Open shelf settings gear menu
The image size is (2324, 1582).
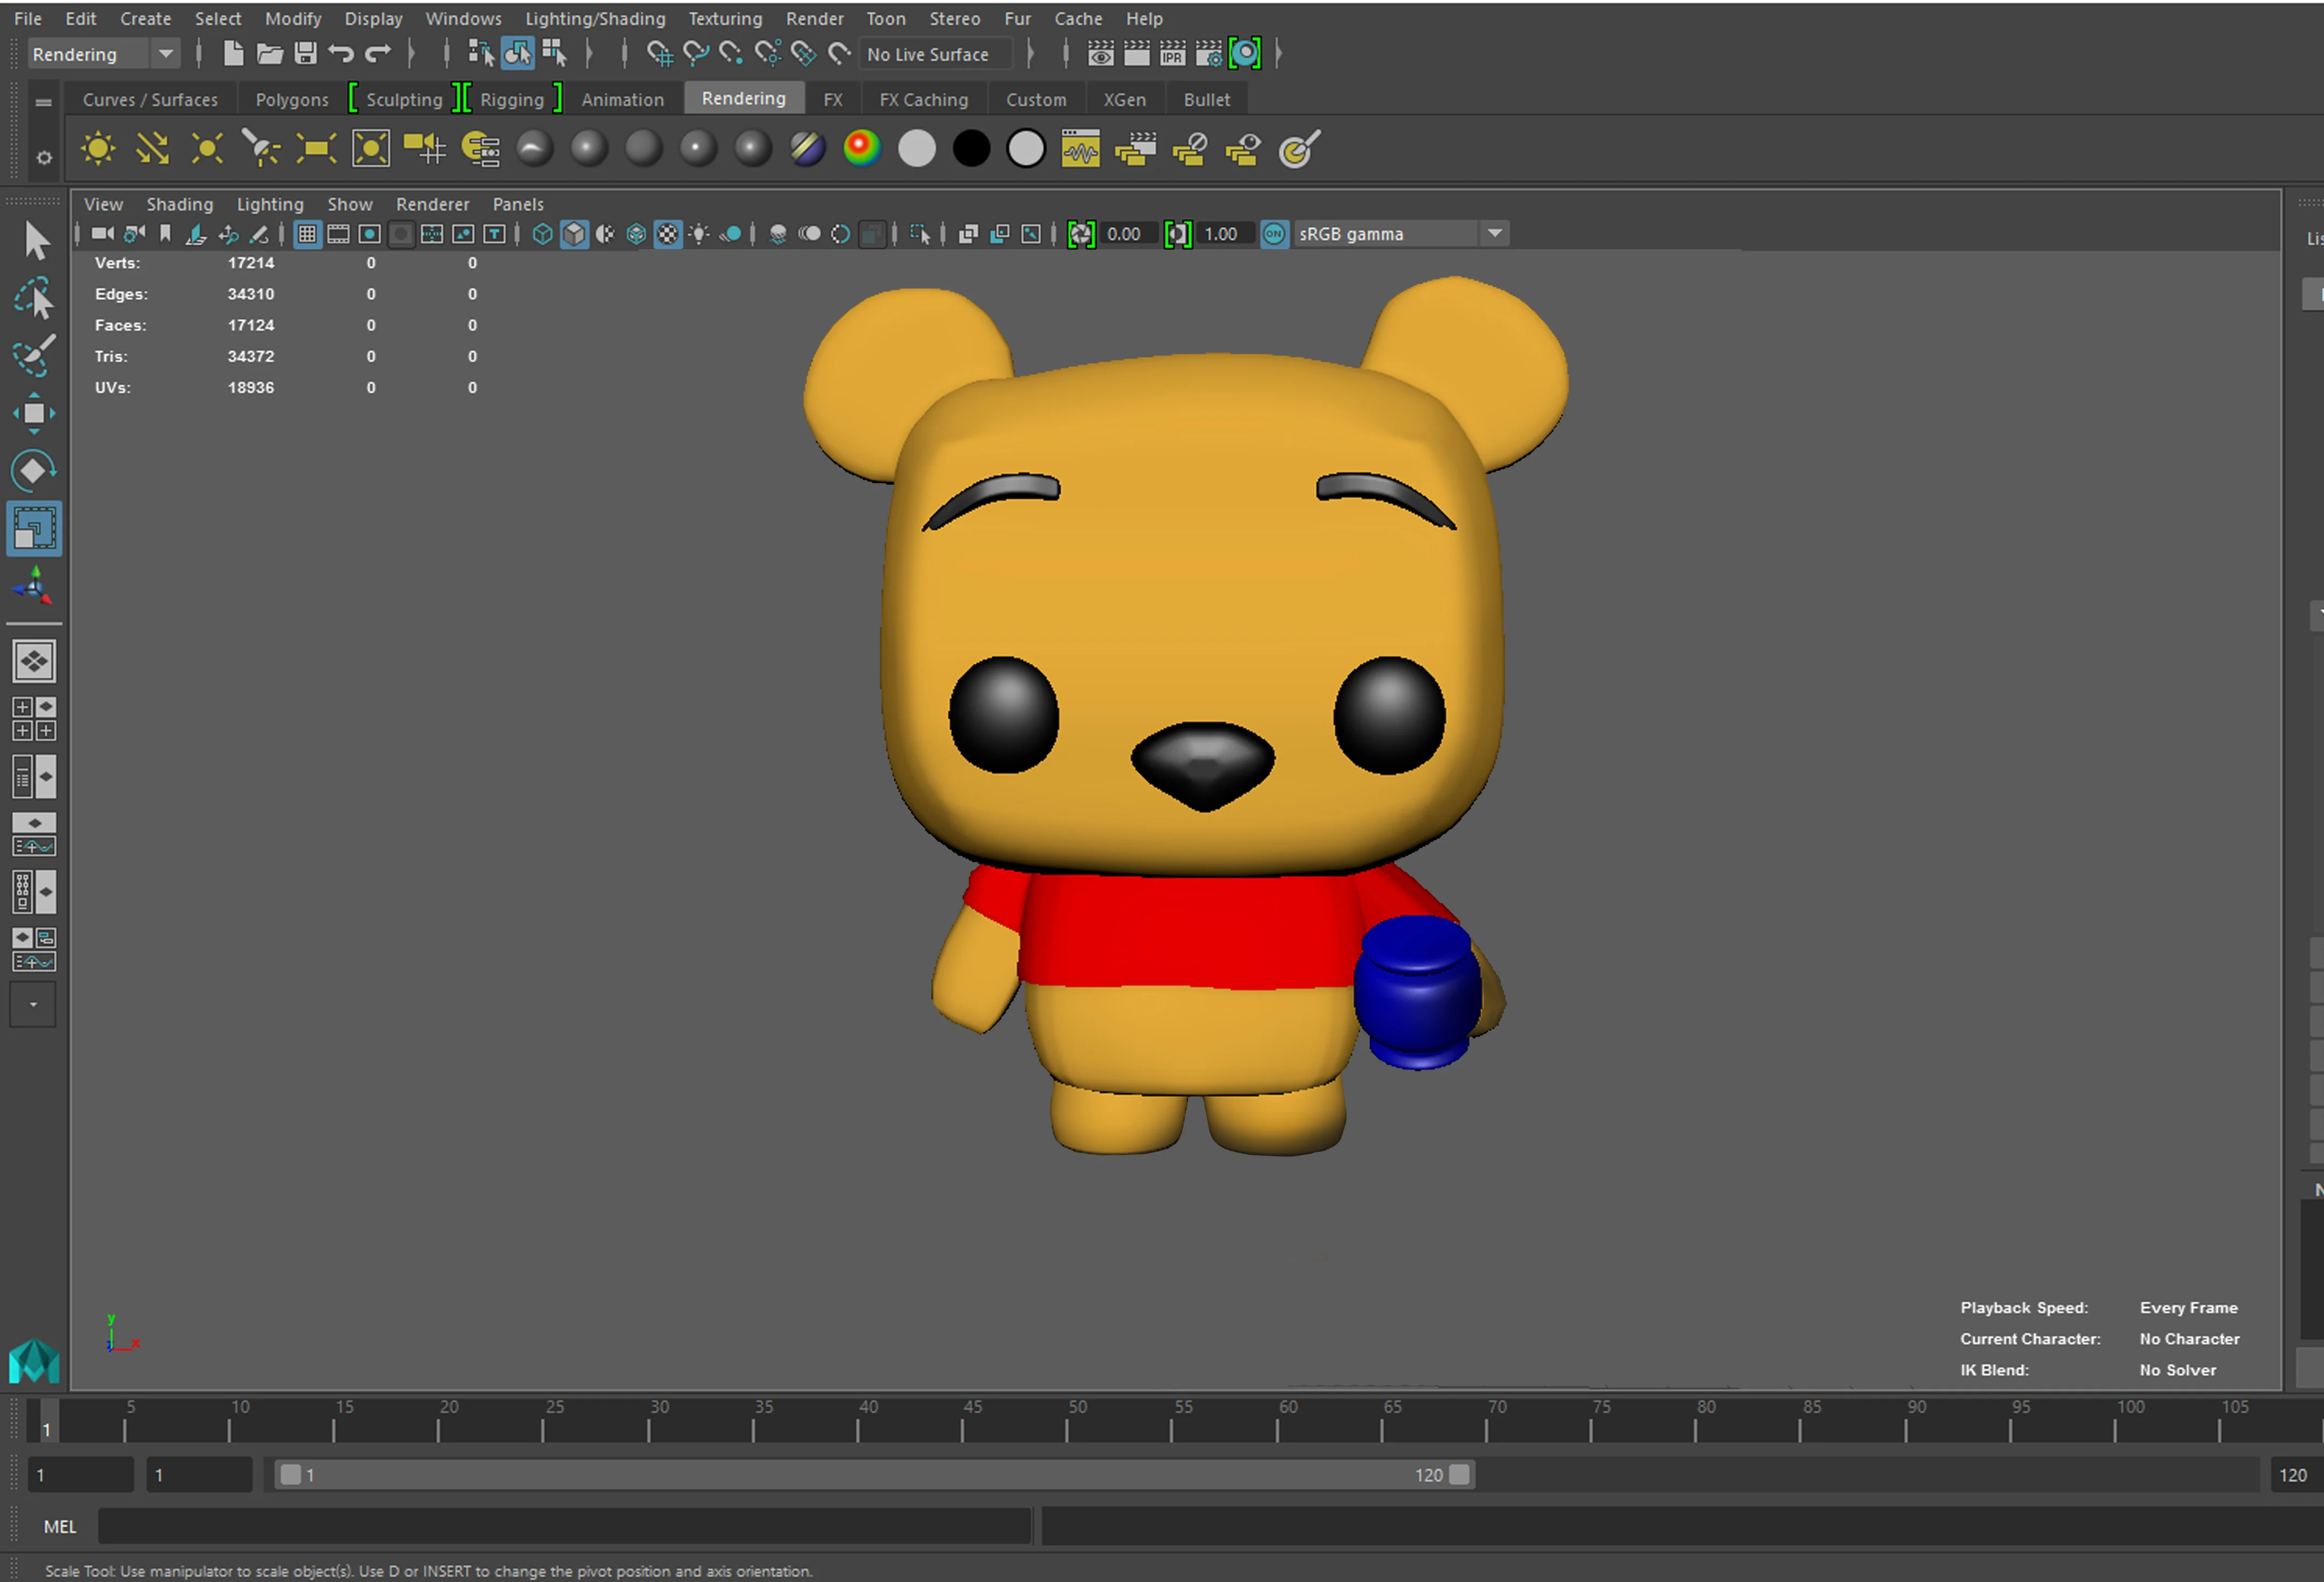(43, 158)
